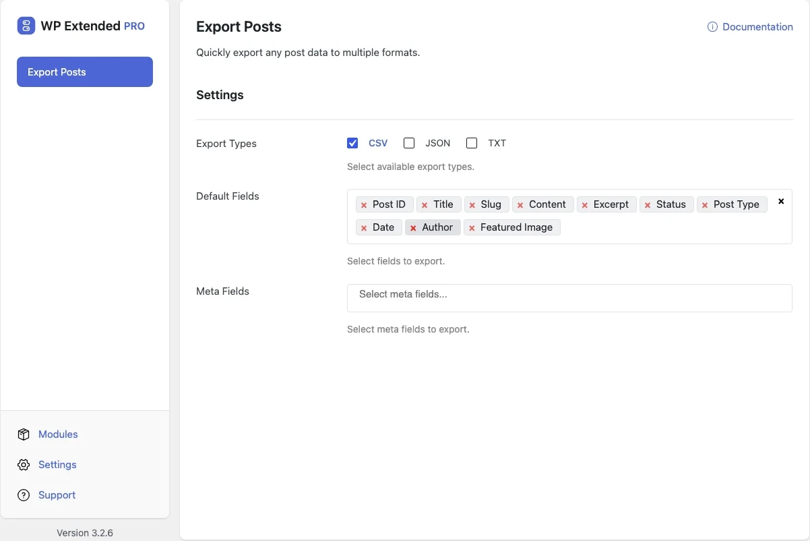This screenshot has width=810, height=541.
Task: Click 'Select meta fields to export.' hint
Action: point(408,329)
